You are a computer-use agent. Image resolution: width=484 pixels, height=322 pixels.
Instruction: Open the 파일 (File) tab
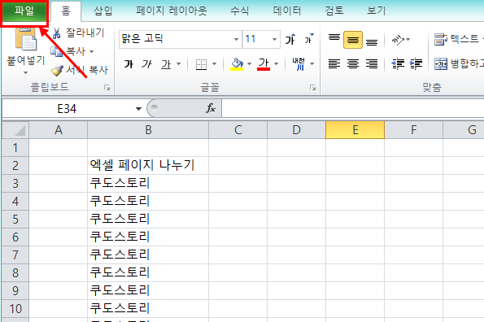click(x=24, y=11)
